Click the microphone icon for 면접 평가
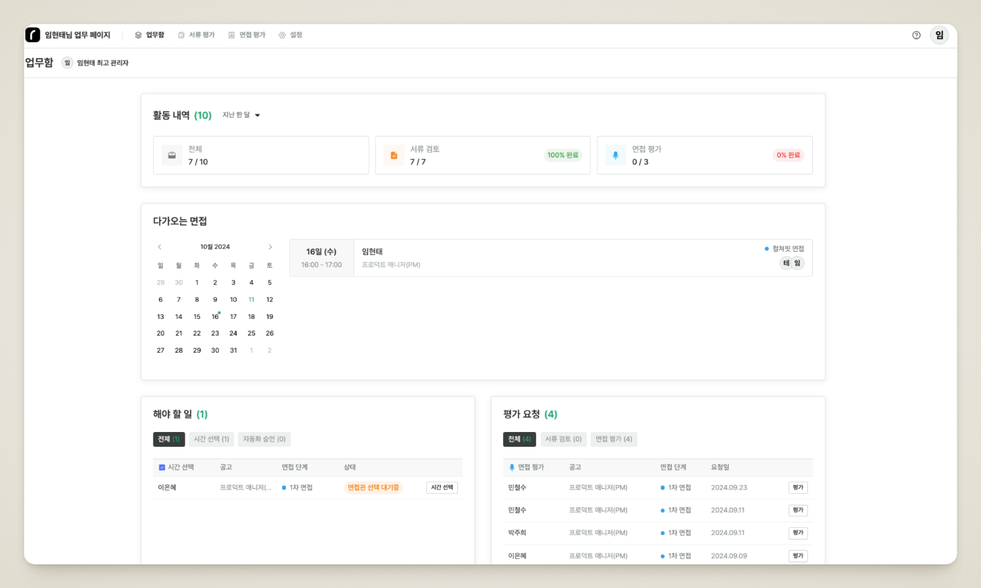 tap(615, 155)
